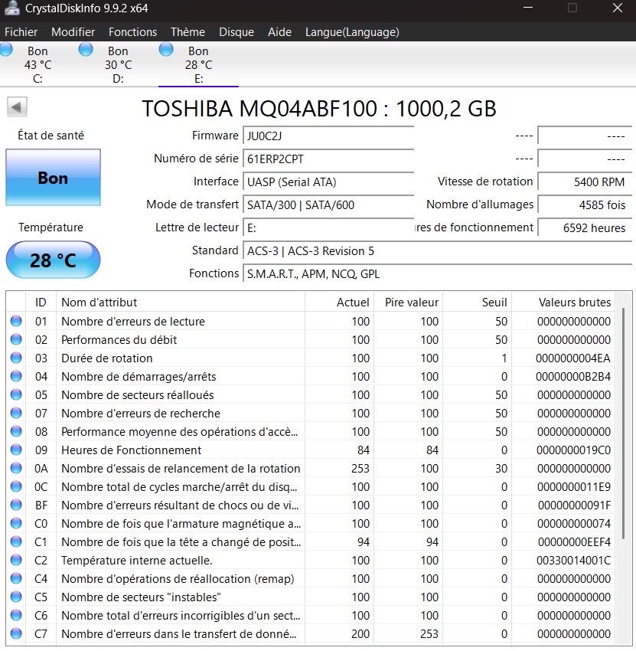The image size is (636, 651).
Task: Click the rotation speed value 5400 RPM
Action: click(585, 182)
